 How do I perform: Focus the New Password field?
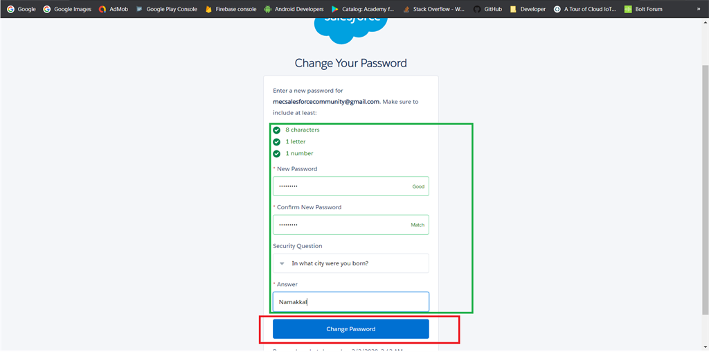[x=351, y=186]
